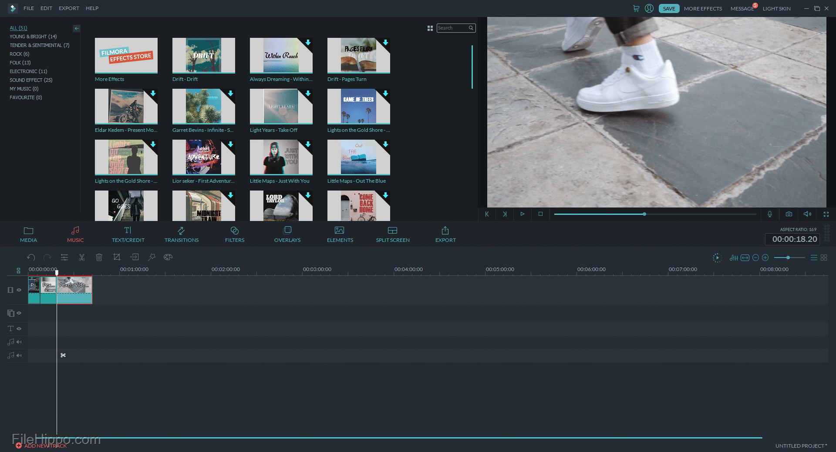Viewport: 836px width, 452px height.
Task: Open the EXPORT menu in the menu bar
Action: pyautogui.click(x=68, y=8)
